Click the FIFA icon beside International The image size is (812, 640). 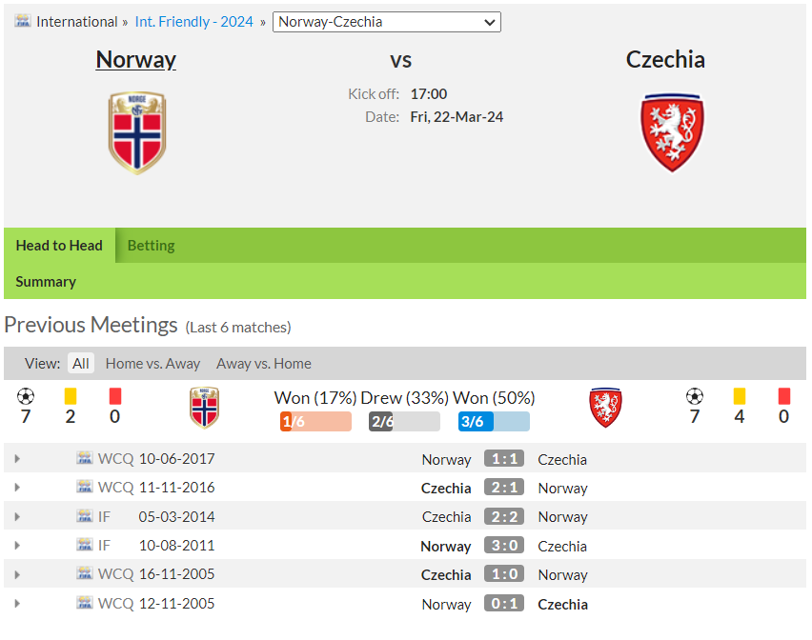(22, 21)
